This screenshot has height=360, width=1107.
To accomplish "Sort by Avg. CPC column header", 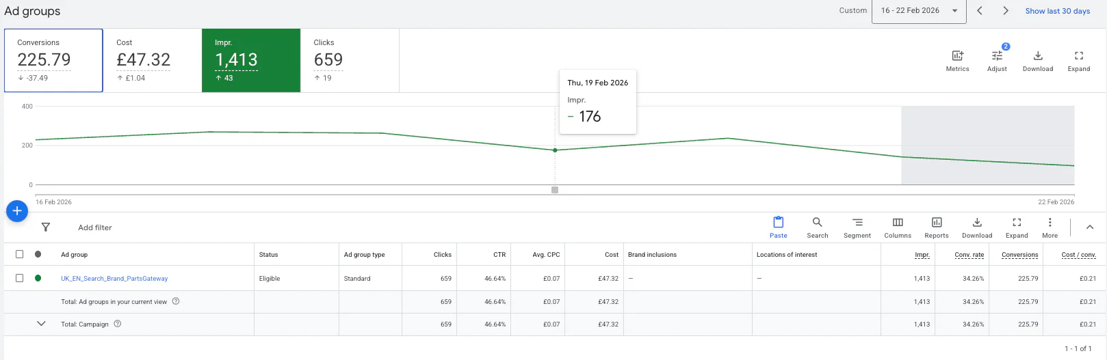I will pos(546,255).
